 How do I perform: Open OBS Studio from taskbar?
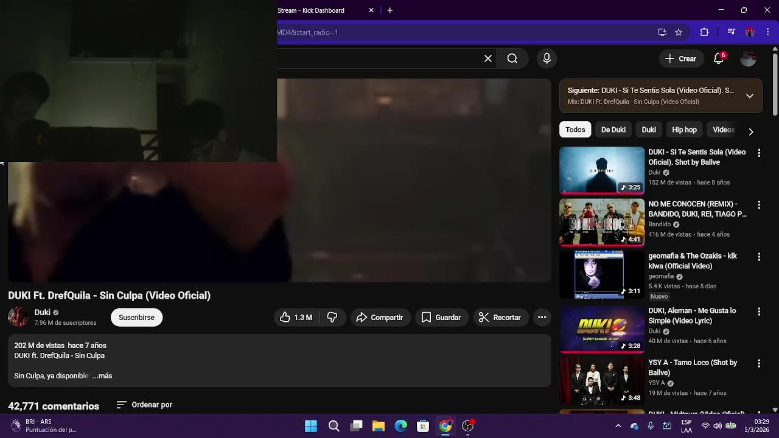click(x=467, y=426)
